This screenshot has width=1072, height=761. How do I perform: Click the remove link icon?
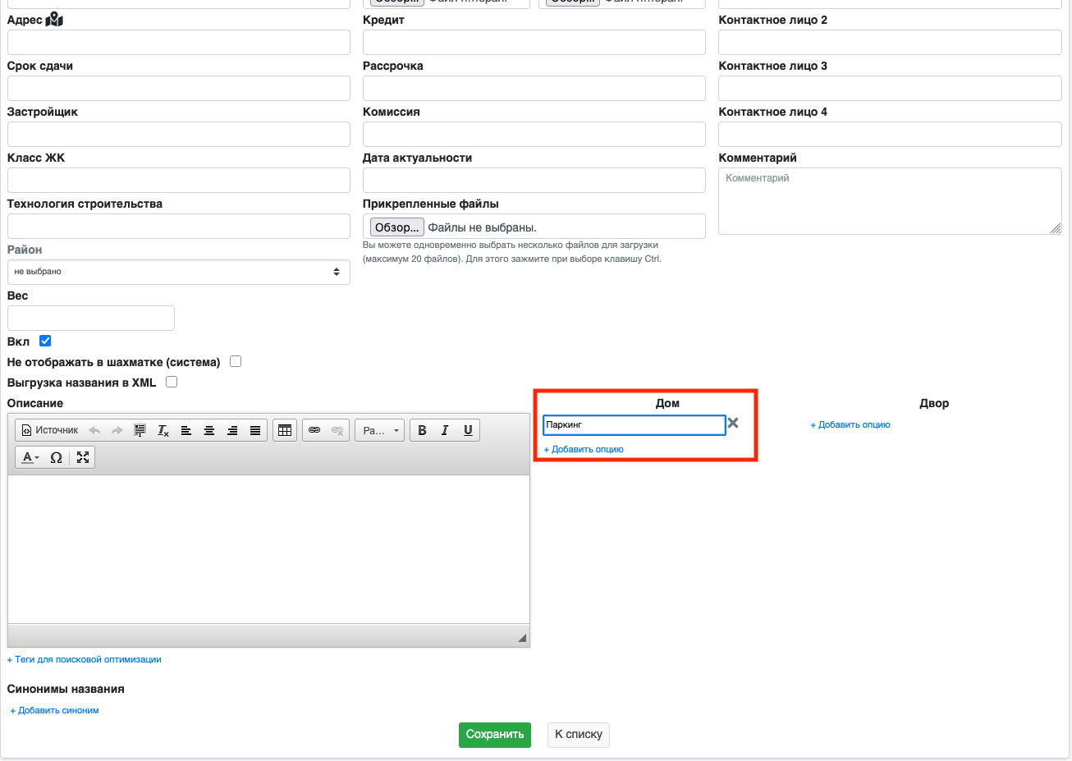[337, 430]
